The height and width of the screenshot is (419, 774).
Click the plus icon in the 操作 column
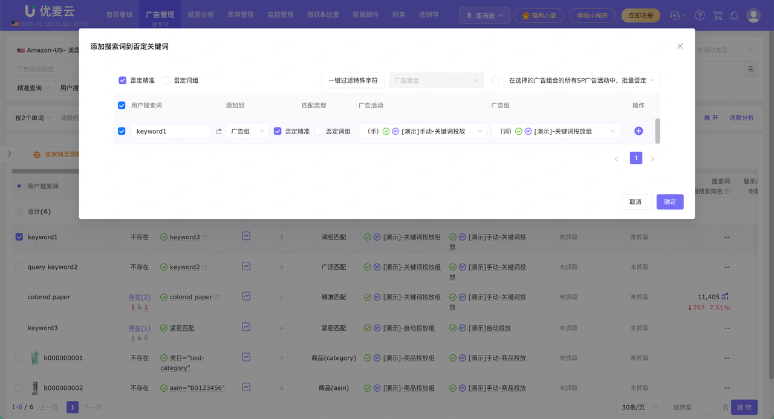(x=639, y=131)
